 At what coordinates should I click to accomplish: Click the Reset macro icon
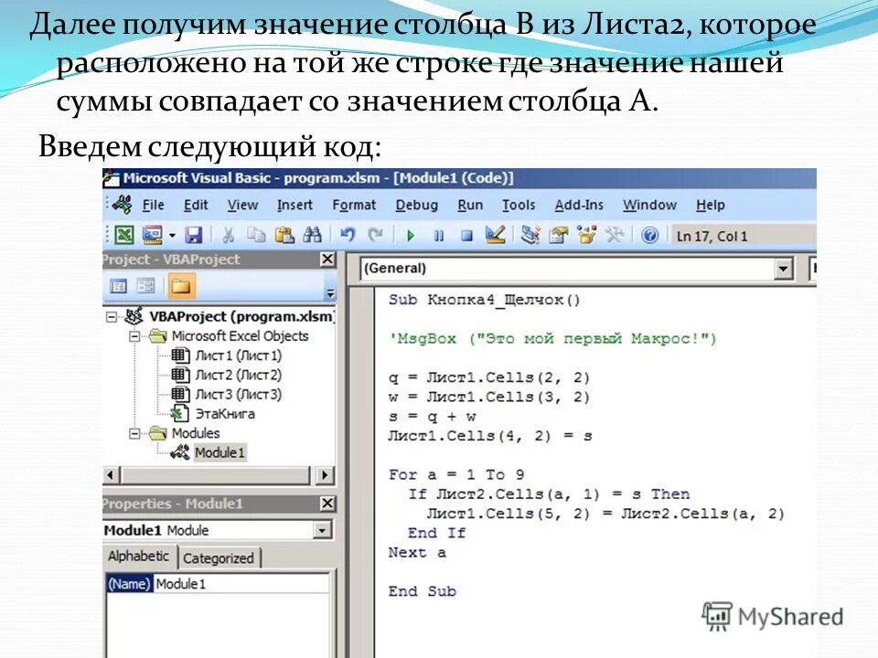tap(467, 235)
